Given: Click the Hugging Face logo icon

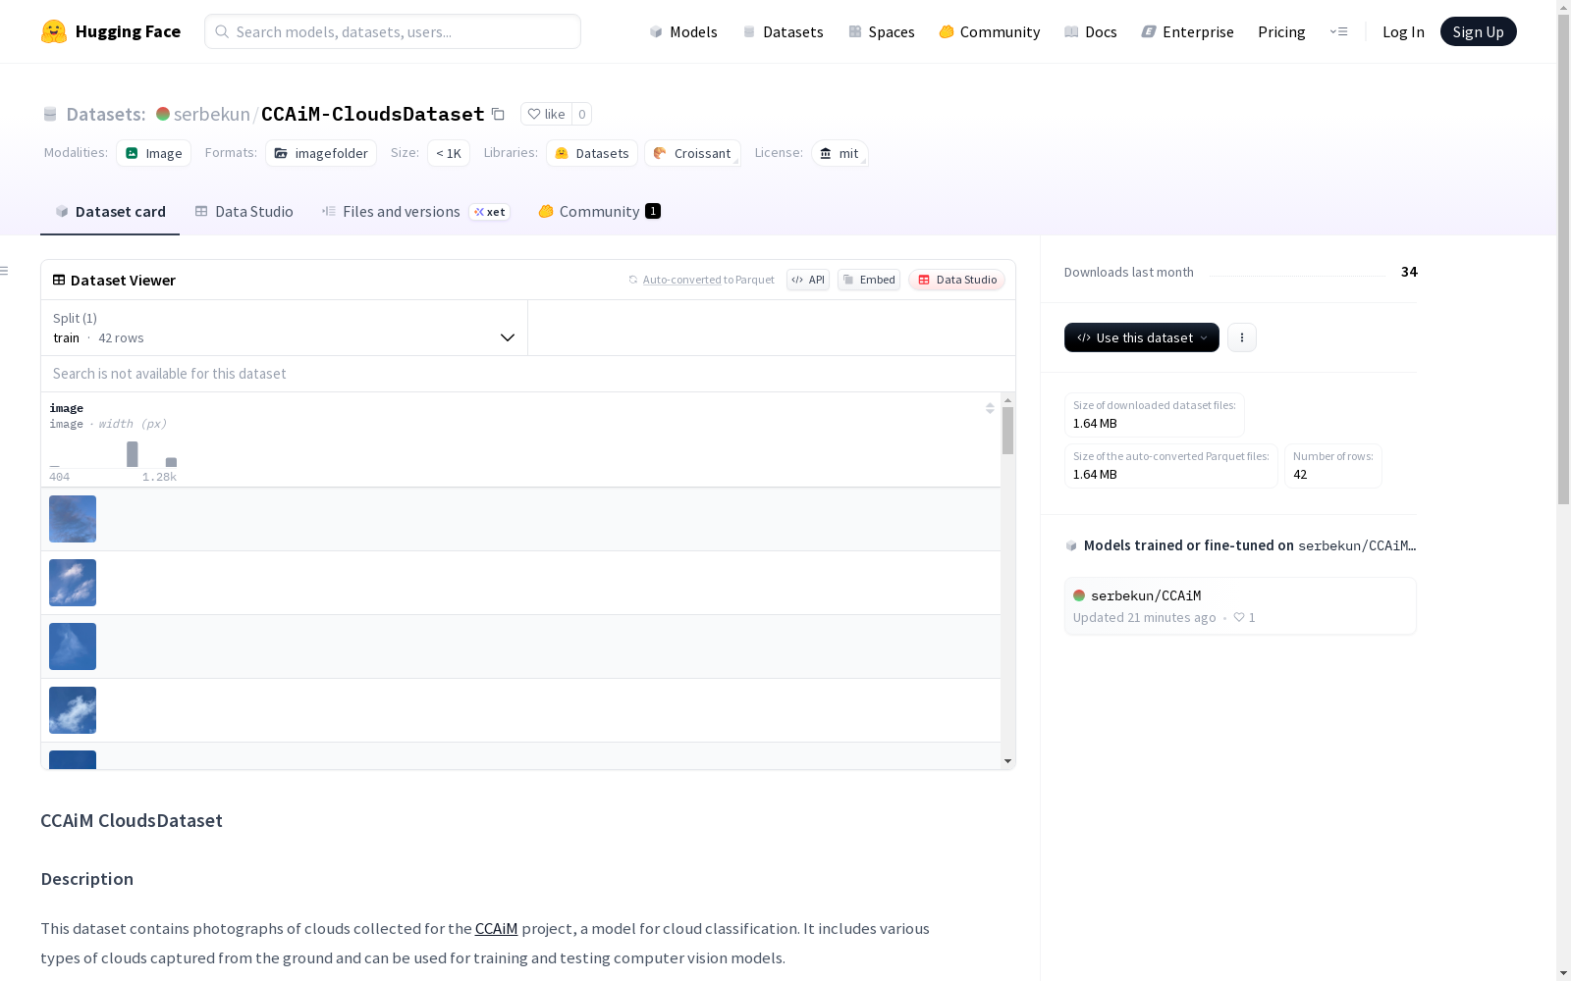Looking at the screenshot, I should (54, 31).
